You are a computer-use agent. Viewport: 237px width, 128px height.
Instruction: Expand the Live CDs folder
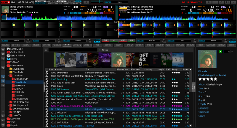[x=9, y=115]
